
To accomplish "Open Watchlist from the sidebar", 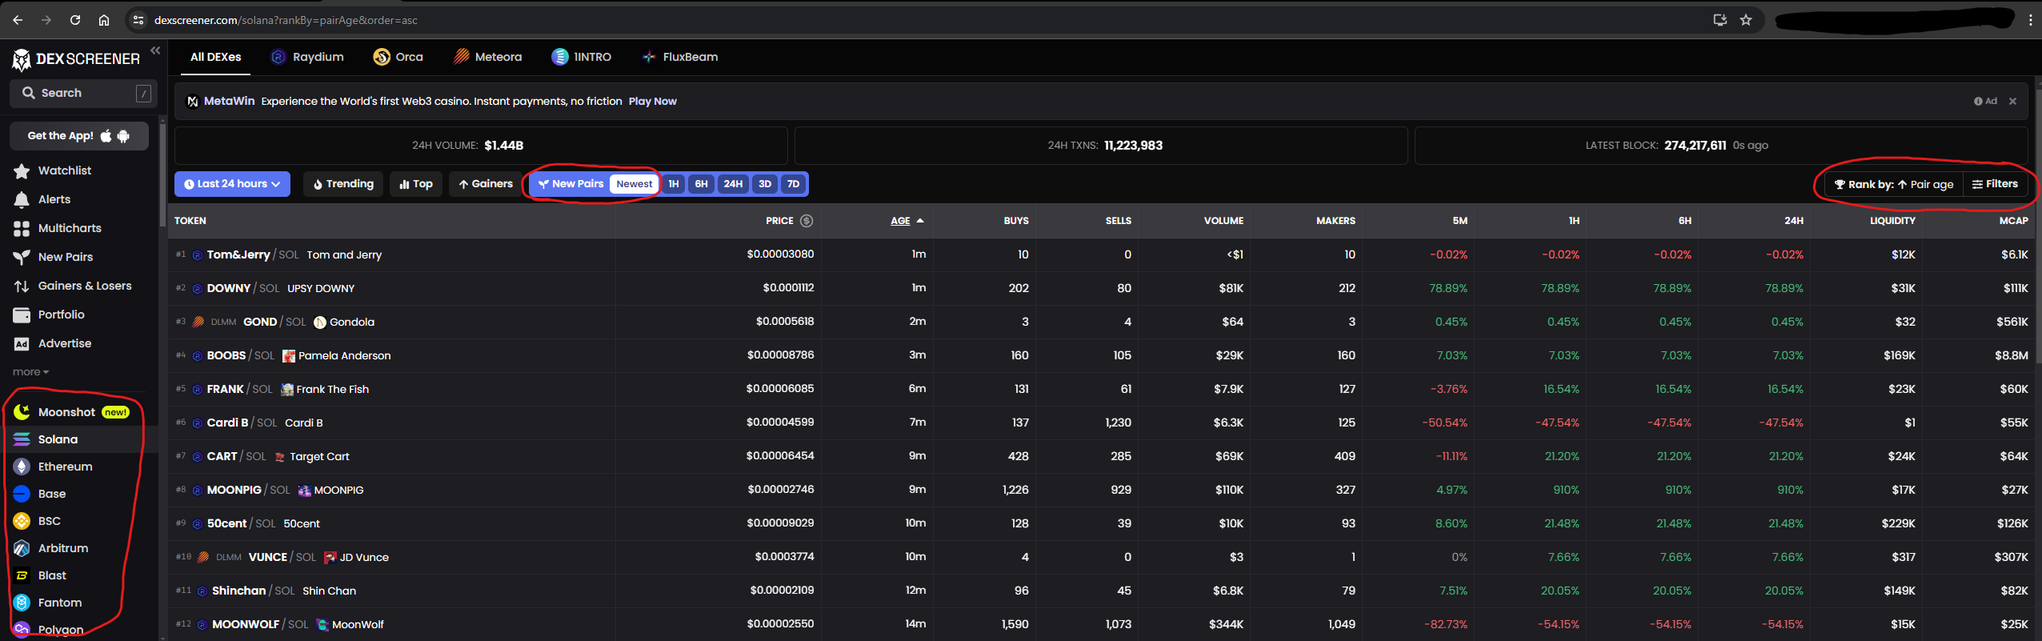I will [53, 170].
